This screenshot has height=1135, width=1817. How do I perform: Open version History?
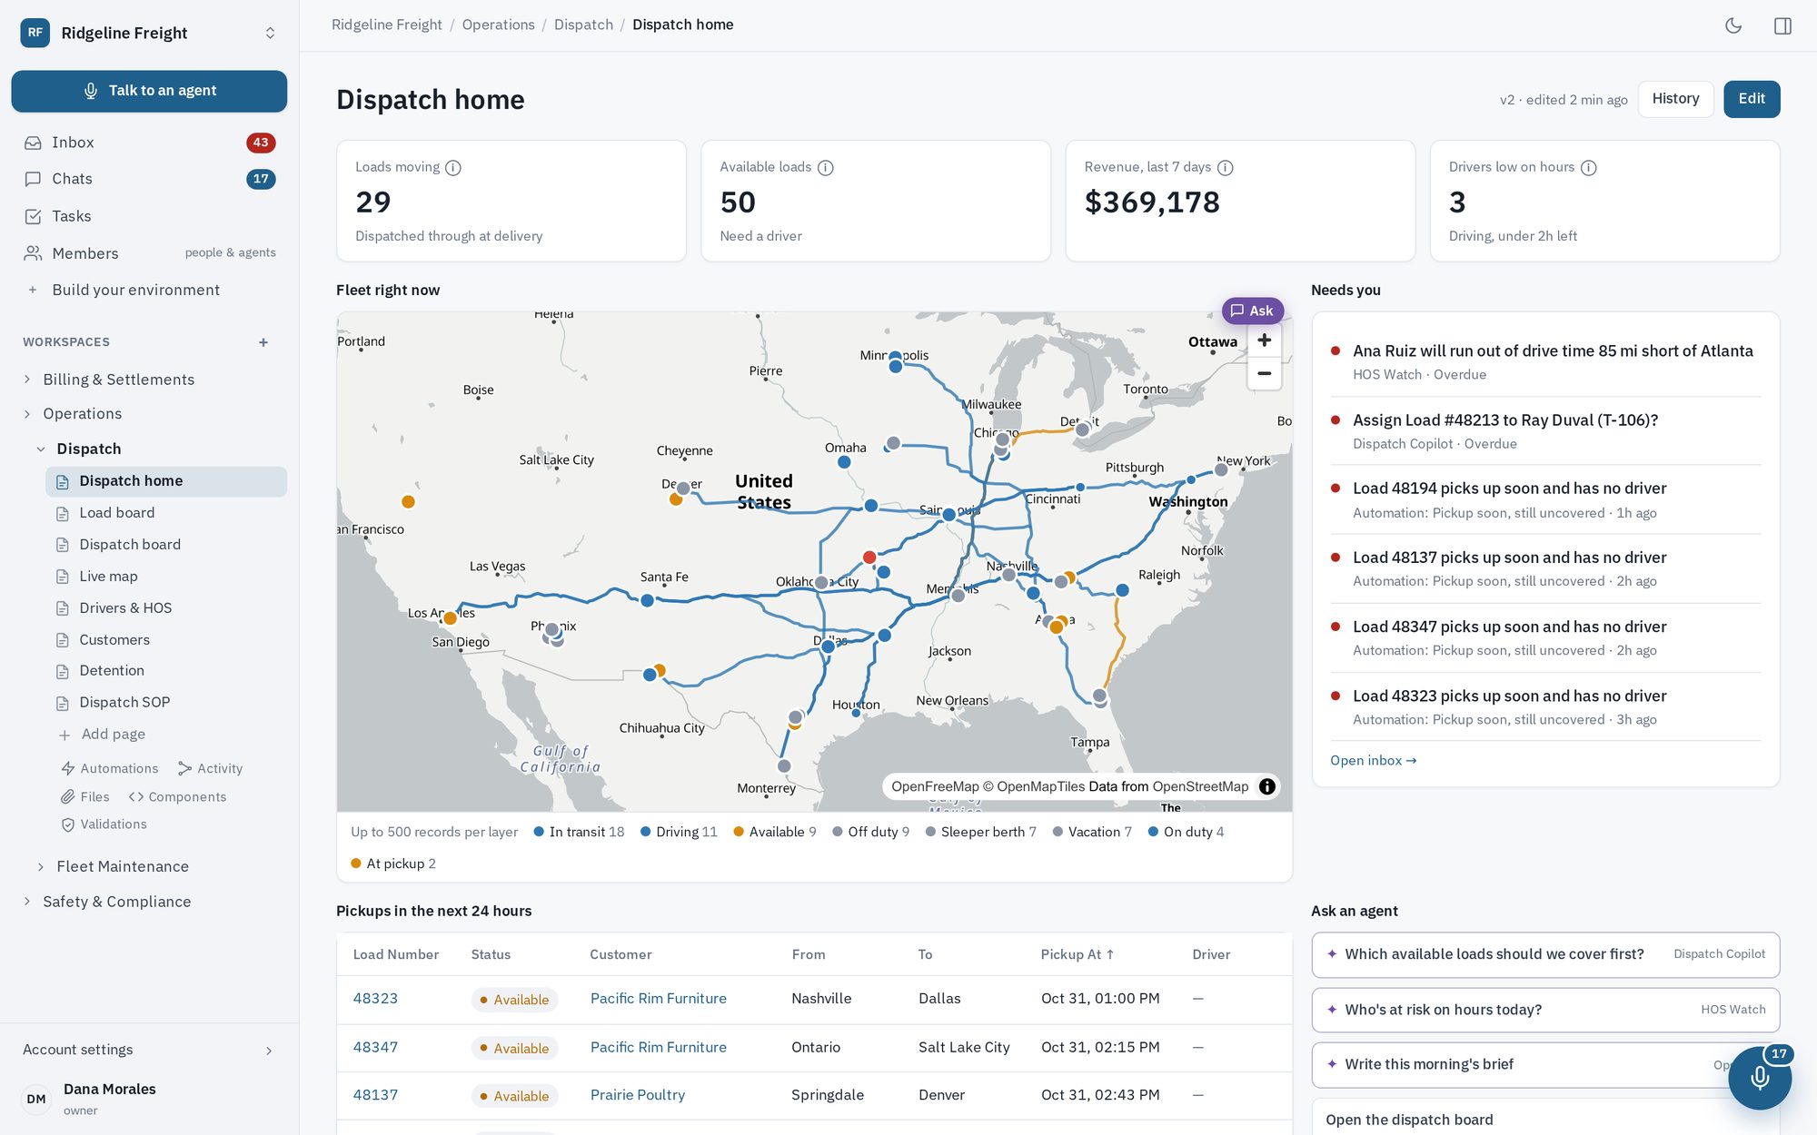coord(1675,99)
